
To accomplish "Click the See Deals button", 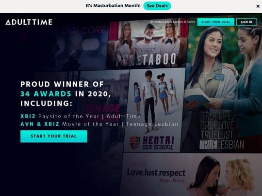I will click(x=157, y=6).
